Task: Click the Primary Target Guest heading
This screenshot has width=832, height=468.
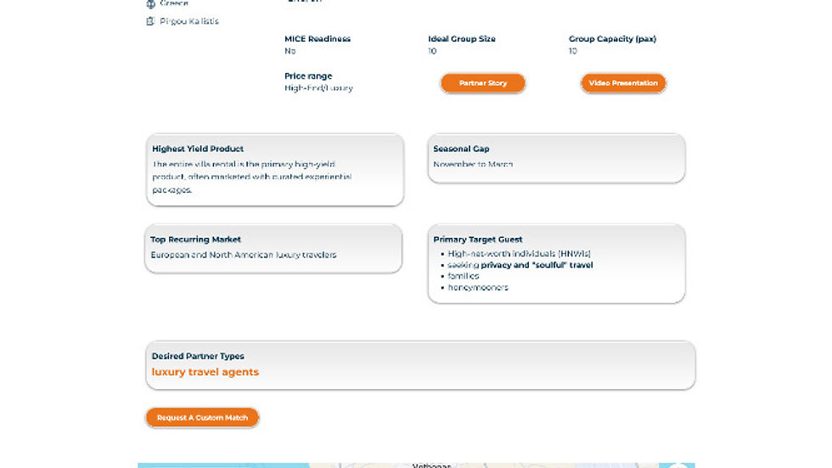Action: pyautogui.click(x=477, y=240)
